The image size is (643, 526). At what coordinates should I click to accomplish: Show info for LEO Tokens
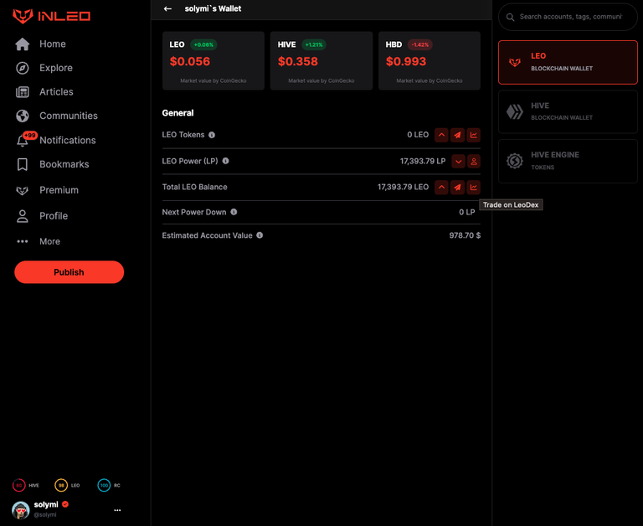click(x=212, y=135)
